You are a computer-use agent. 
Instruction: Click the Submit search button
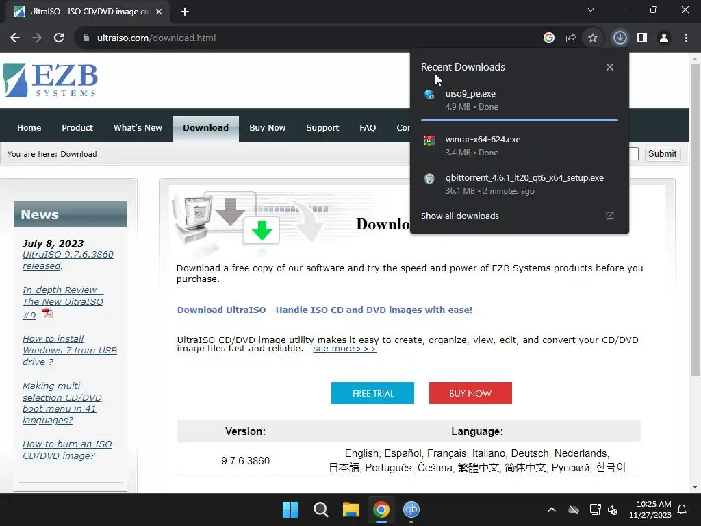click(x=662, y=154)
